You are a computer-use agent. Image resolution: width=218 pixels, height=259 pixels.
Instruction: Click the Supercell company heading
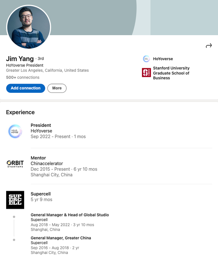pos(40,194)
